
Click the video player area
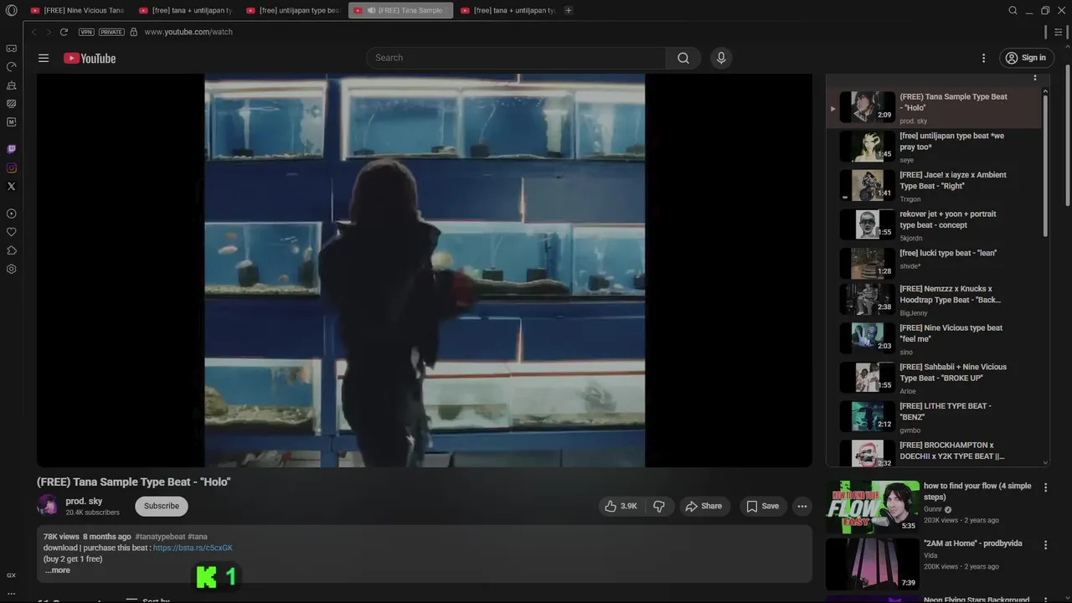coord(425,270)
